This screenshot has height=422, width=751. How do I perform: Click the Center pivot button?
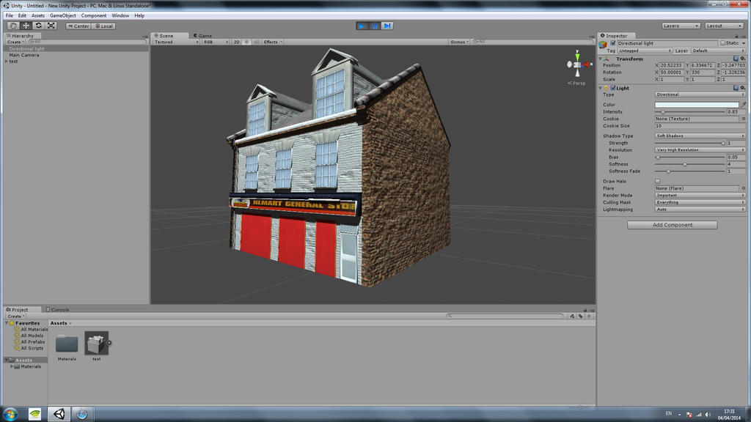click(78, 25)
